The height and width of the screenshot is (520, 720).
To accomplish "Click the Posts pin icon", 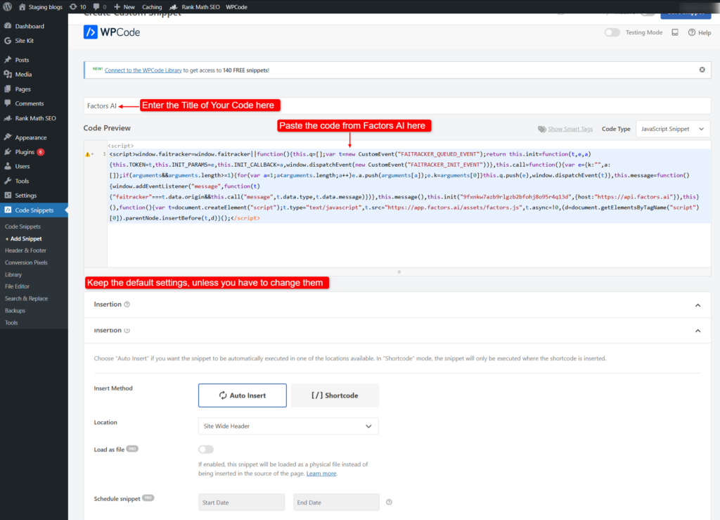I will (8, 60).
